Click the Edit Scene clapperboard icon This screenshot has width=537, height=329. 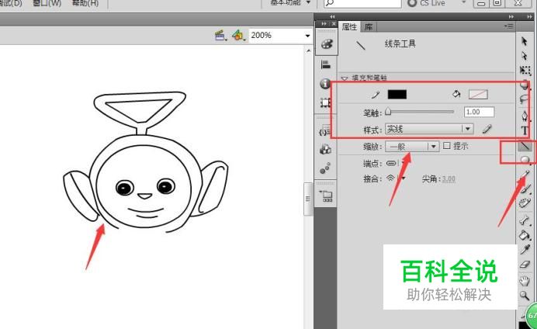pos(220,35)
